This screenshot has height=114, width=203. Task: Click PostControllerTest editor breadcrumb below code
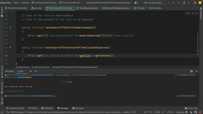[x=41, y=67]
